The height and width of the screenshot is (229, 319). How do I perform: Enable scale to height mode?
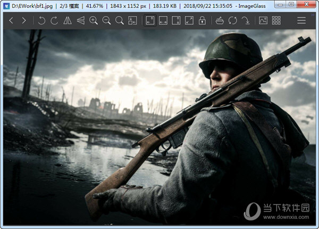176,20
